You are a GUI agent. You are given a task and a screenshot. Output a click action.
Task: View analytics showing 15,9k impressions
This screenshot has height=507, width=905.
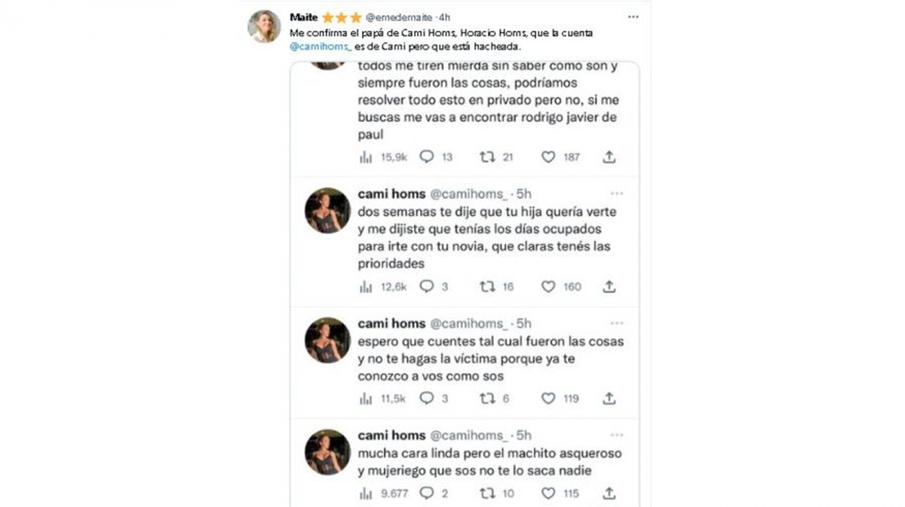click(x=367, y=157)
